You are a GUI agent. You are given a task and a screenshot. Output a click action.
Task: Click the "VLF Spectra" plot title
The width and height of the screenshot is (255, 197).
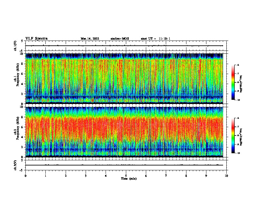tap(36, 39)
